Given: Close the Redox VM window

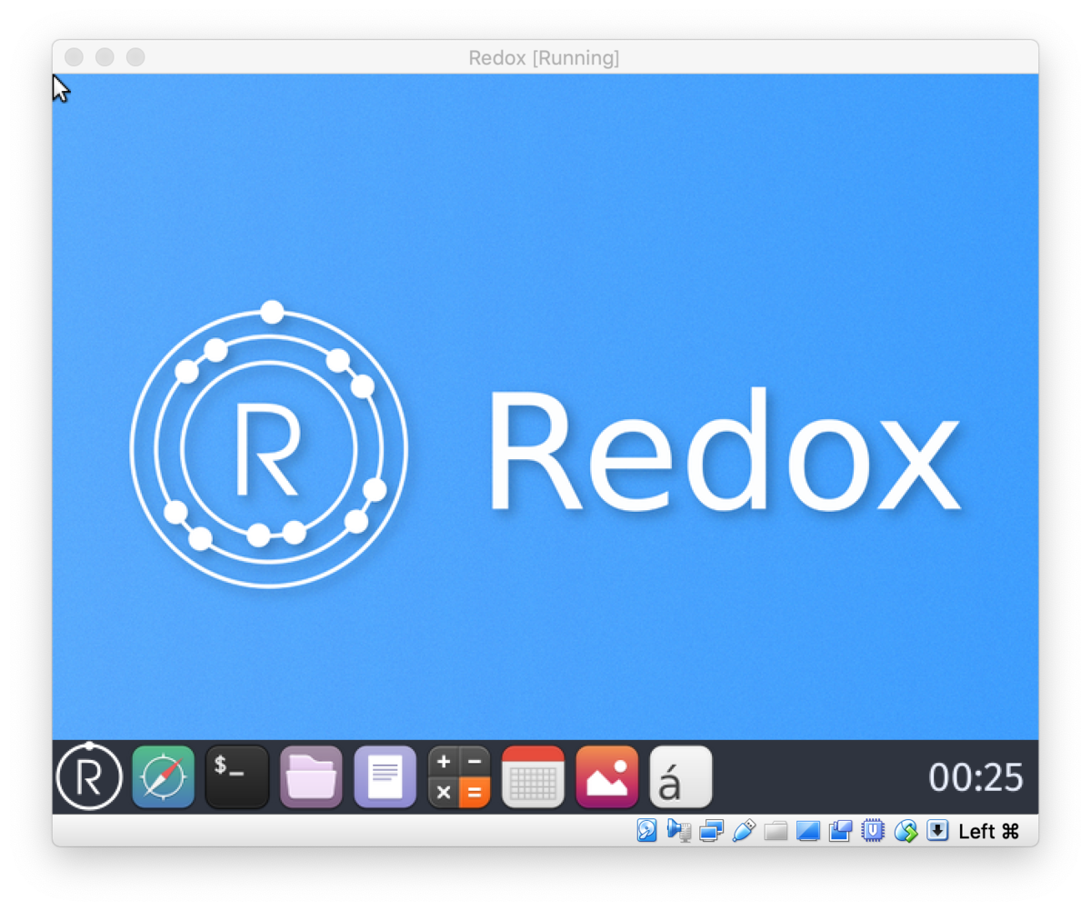Looking at the screenshot, I should (75, 57).
